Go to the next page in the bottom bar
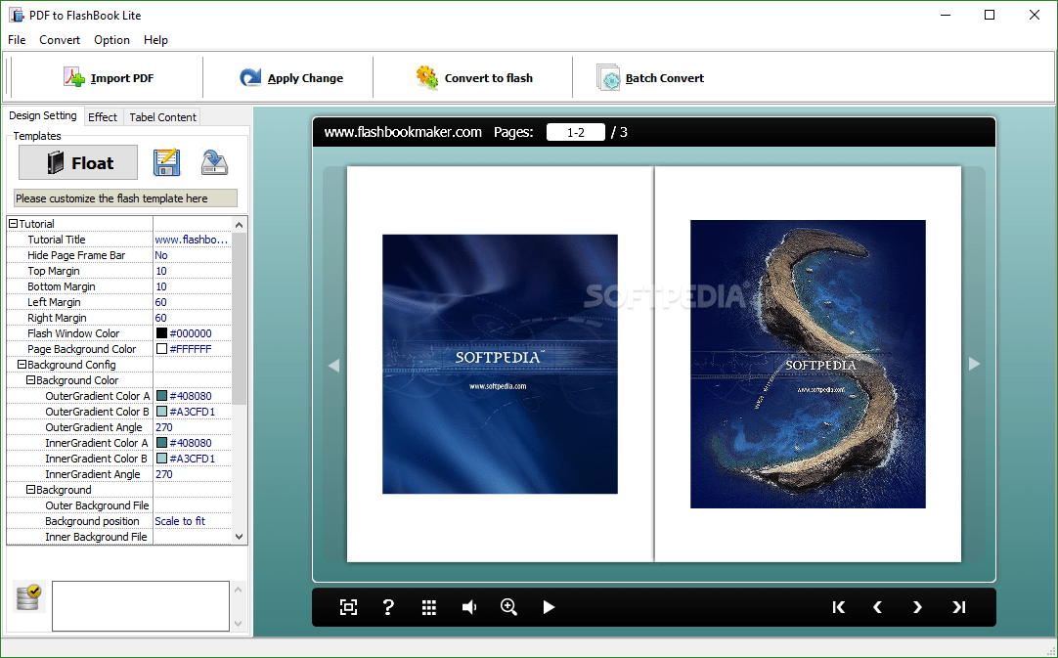 pyautogui.click(x=917, y=607)
